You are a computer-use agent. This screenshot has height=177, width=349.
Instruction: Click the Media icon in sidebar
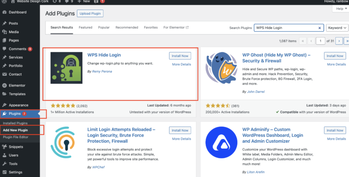click(x=5, y=32)
